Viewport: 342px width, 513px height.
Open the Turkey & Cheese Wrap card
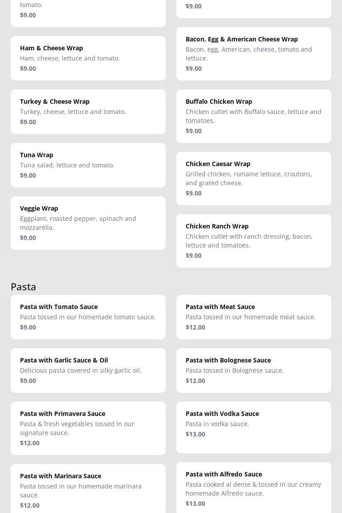pyautogui.click(x=88, y=111)
